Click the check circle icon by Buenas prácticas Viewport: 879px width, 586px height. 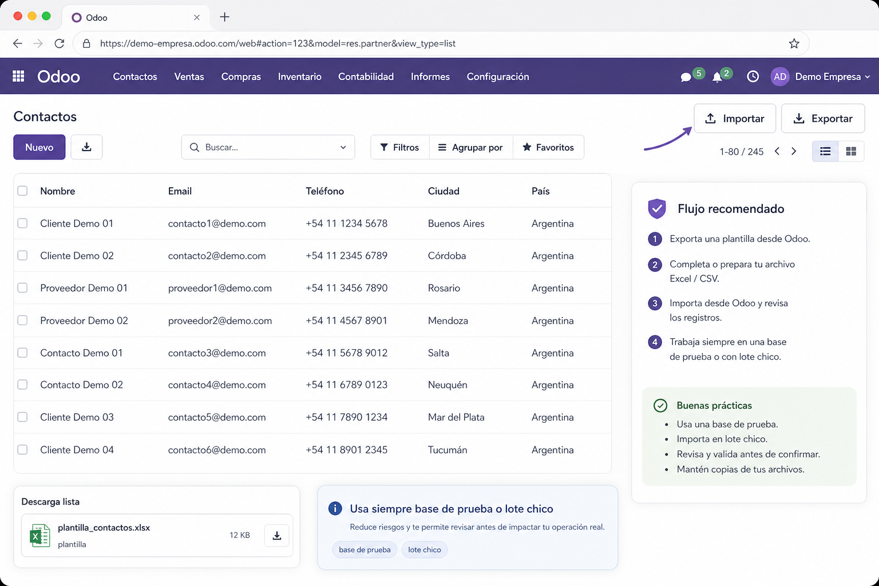click(660, 405)
